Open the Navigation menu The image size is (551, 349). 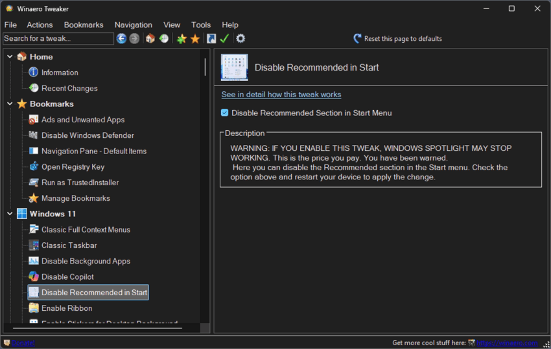[x=133, y=25]
